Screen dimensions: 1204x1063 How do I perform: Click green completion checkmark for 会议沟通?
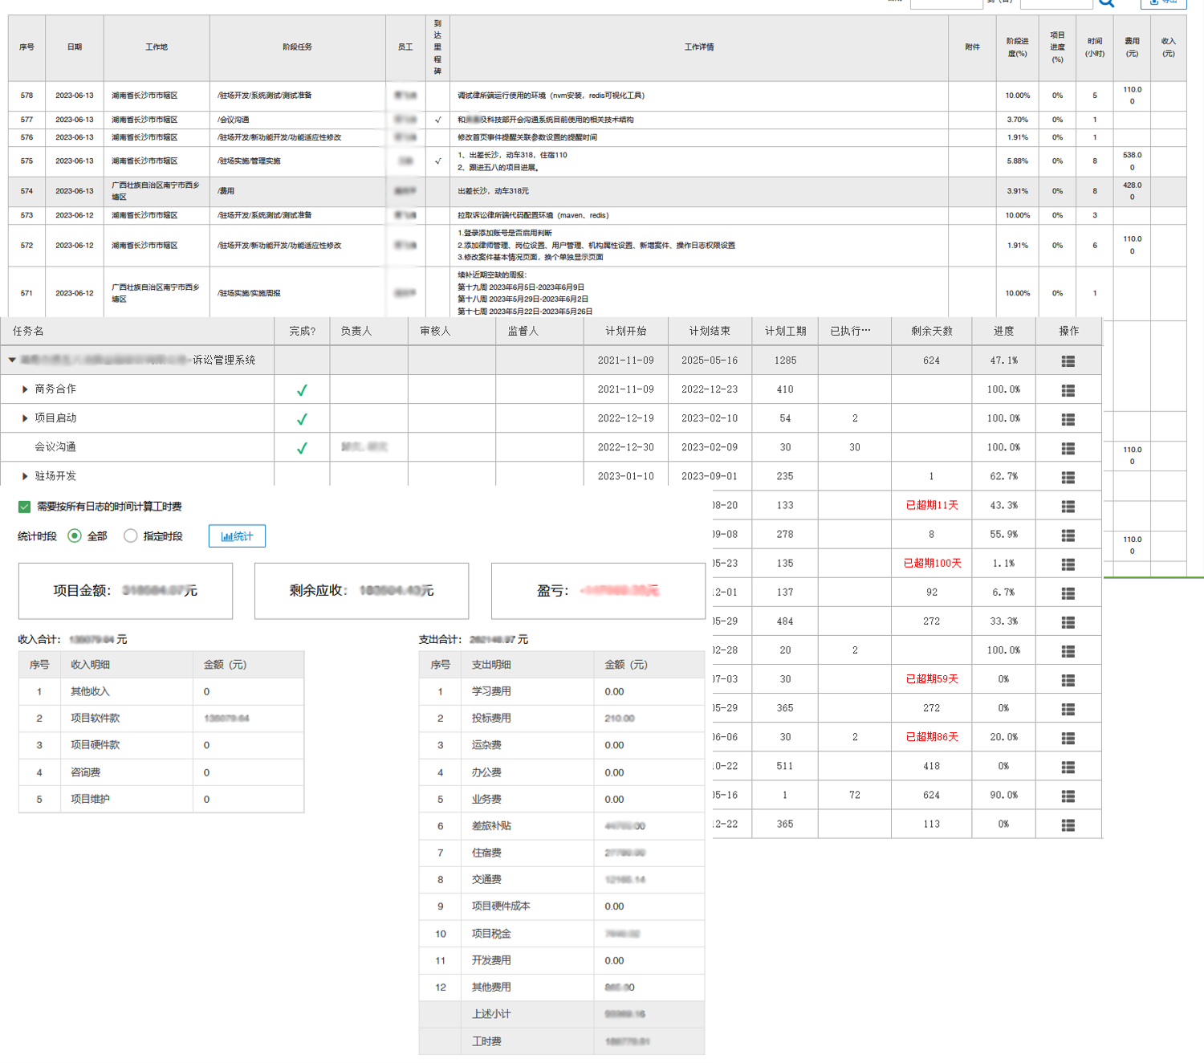tap(302, 448)
